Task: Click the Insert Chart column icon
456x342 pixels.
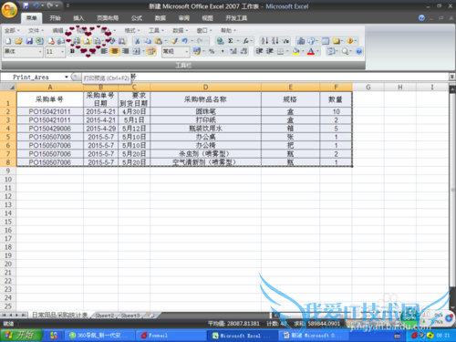Action: (x=301, y=41)
